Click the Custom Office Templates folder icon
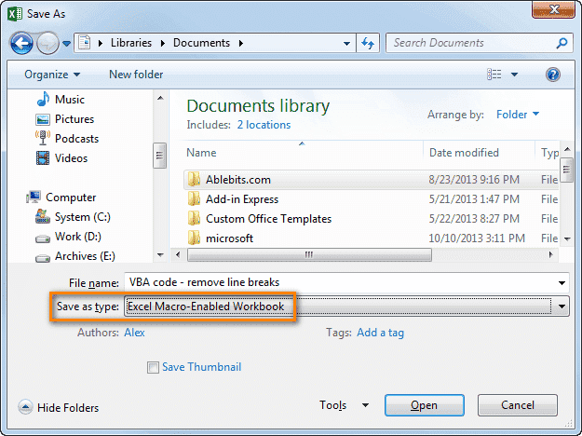The width and height of the screenshot is (582, 436). 194,219
